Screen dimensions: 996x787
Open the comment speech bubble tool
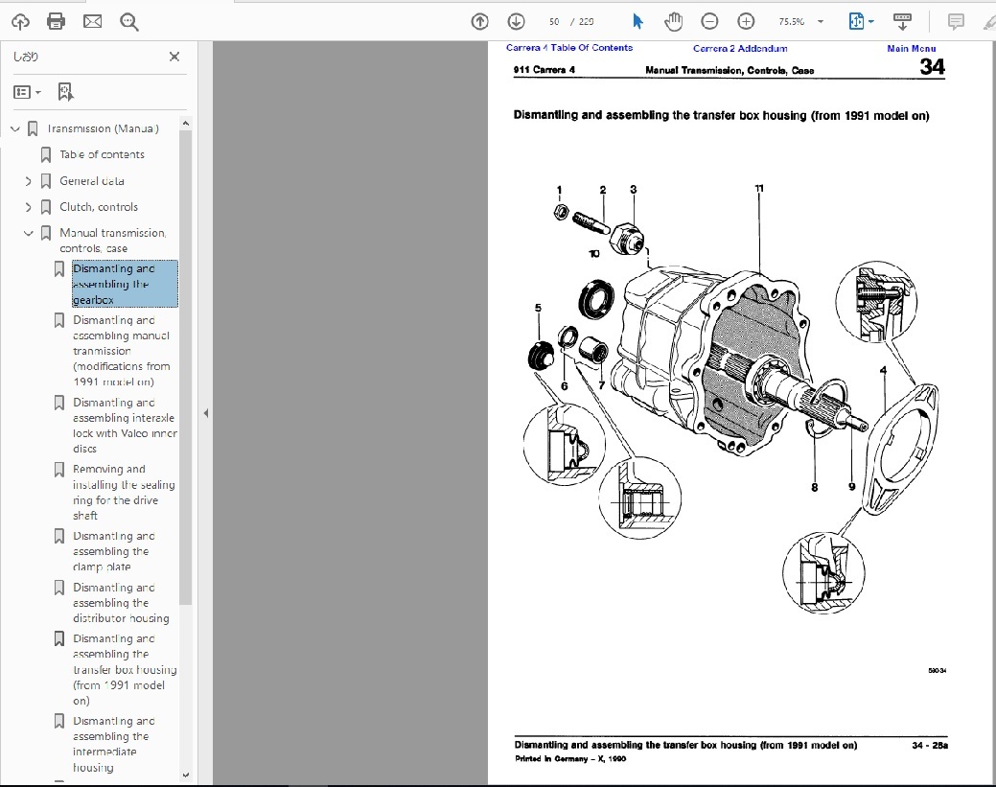point(956,22)
